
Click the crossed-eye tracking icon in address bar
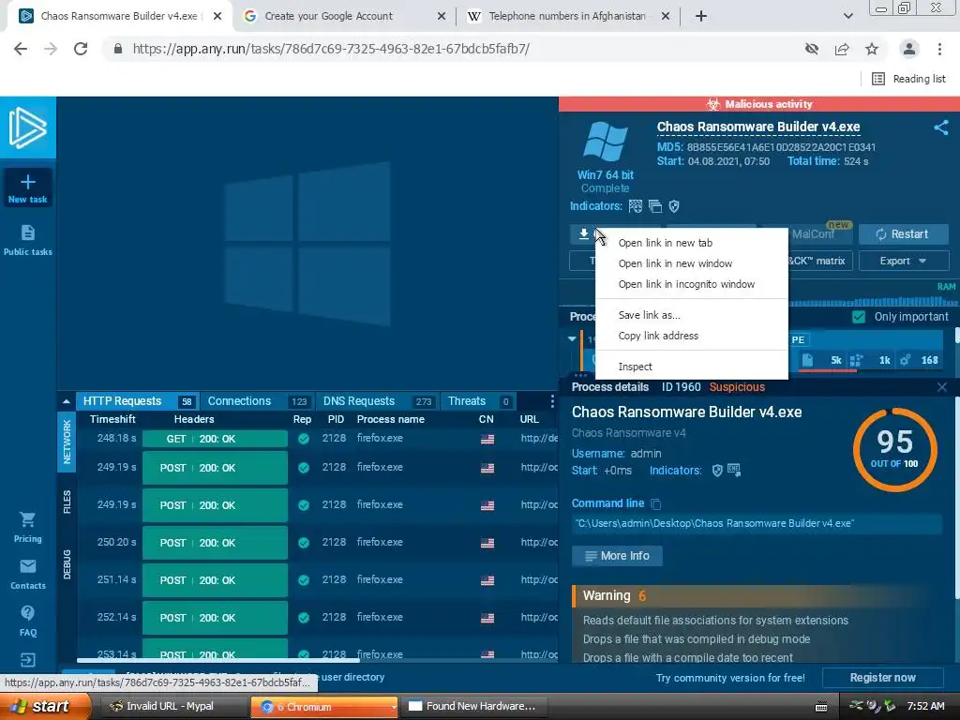coord(812,49)
